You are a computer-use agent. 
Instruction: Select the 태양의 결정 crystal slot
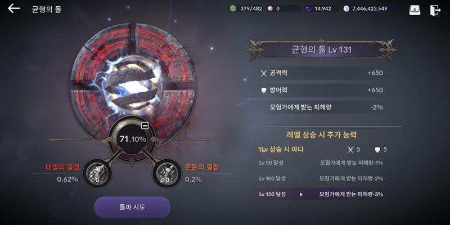click(97, 173)
